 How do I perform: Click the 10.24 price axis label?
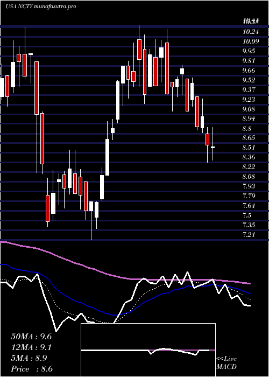point(251,32)
